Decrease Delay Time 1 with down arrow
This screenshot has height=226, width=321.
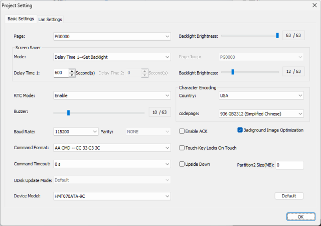pyautogui.click(x=72, y=75)
